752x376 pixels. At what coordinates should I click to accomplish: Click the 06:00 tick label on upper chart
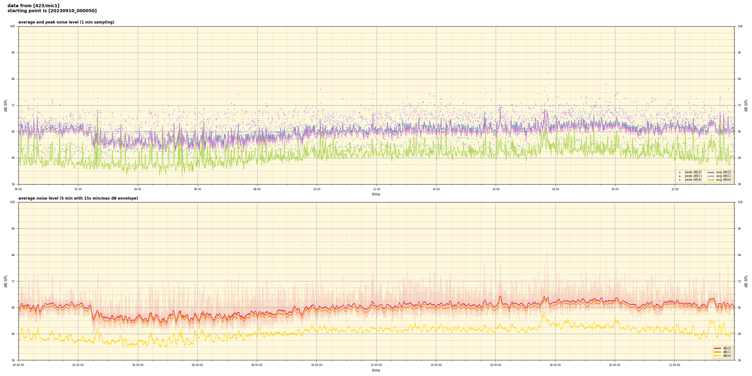(x=197, y=189)
